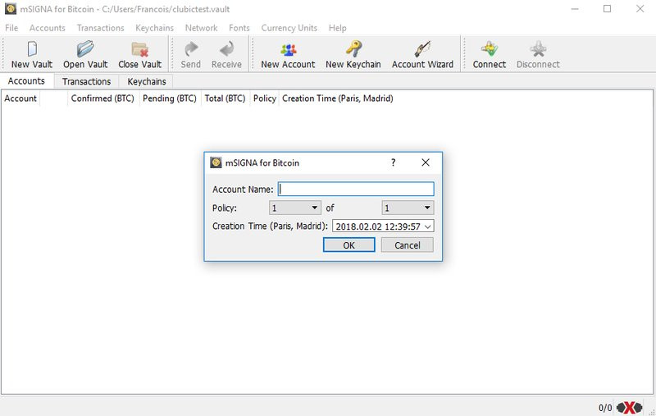Open the Currency Units menu
Image resolution: width=656 pixels, height=416 pixels.
(x=289, y=28)
